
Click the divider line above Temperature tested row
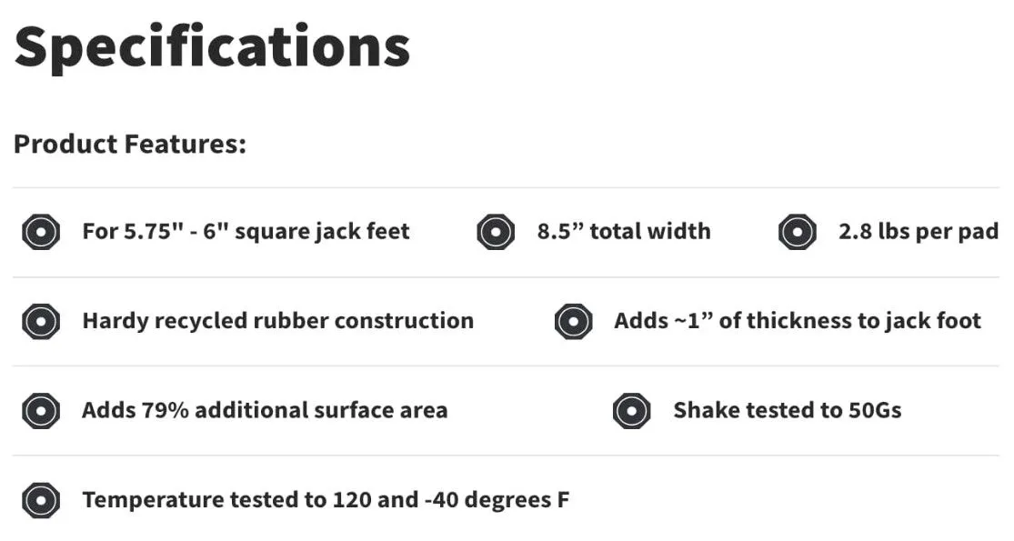(506, 456)
